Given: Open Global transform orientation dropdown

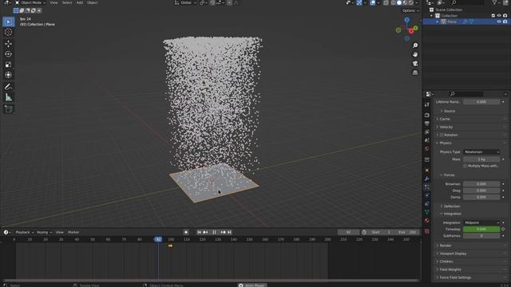Looking at the screenshot, I should [x=185, y=2].
